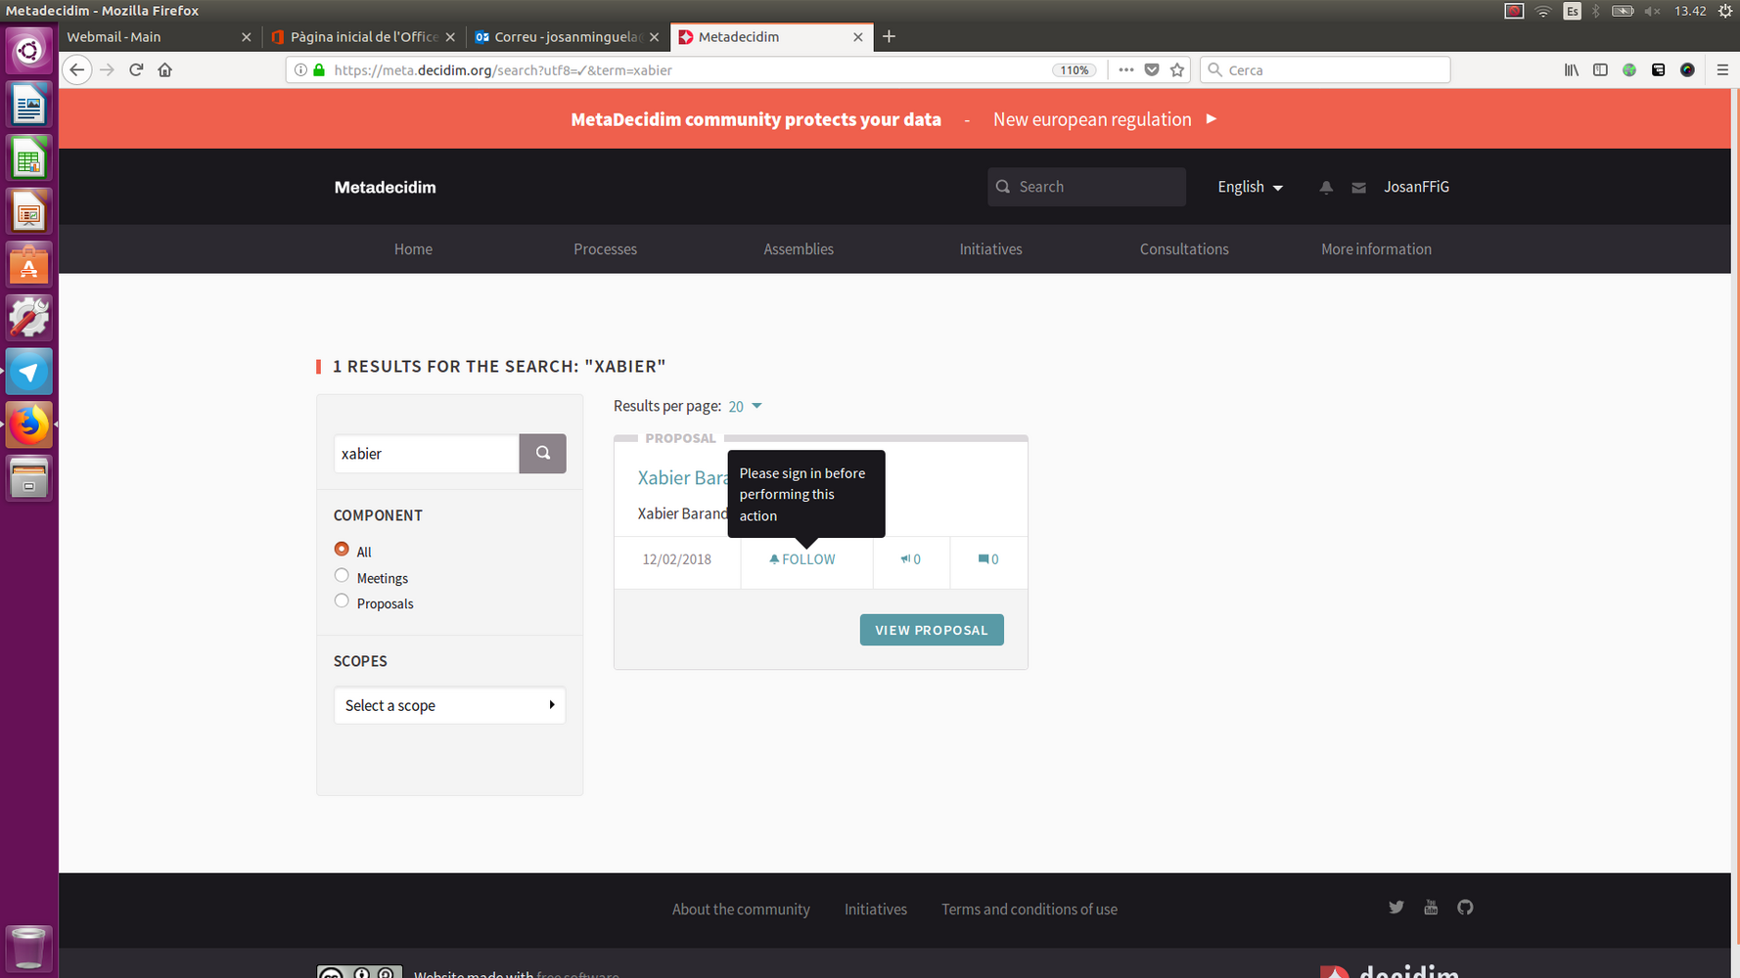Open the Twitter icon in footer
The width and height of the screenshot is (1740, 978).
(x=1396, y=908)
